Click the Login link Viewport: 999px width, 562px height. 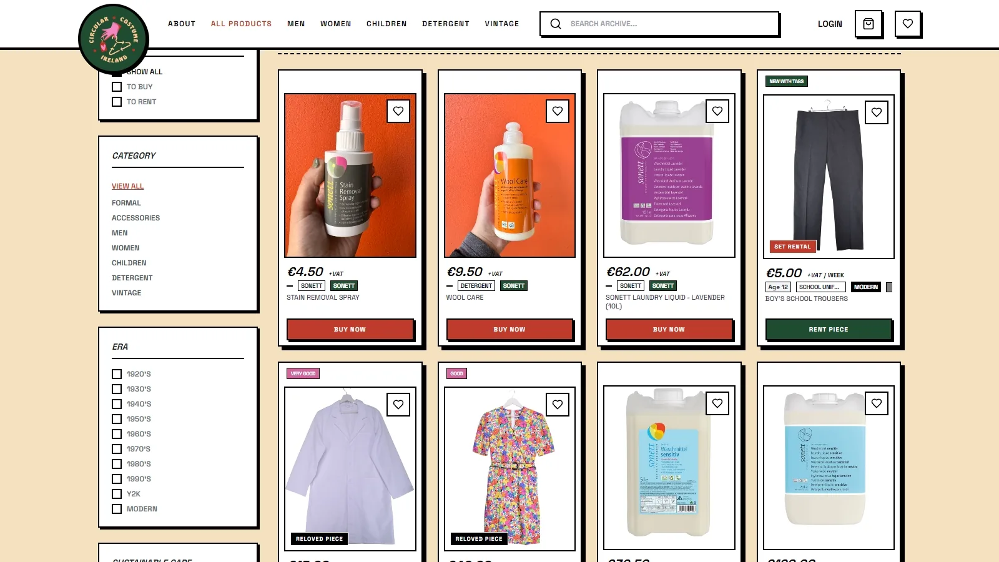(830, 24)
